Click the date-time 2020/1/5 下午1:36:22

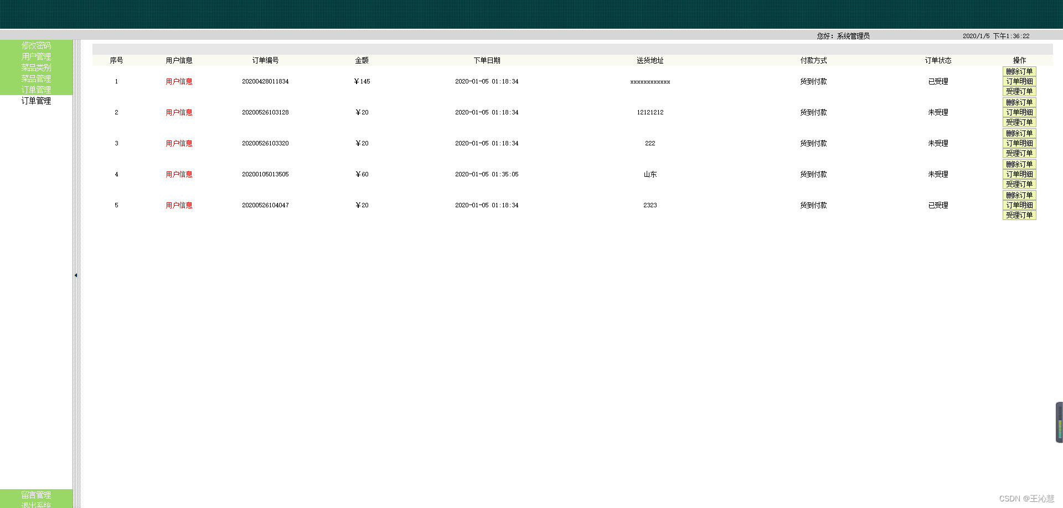coord(996,36)
